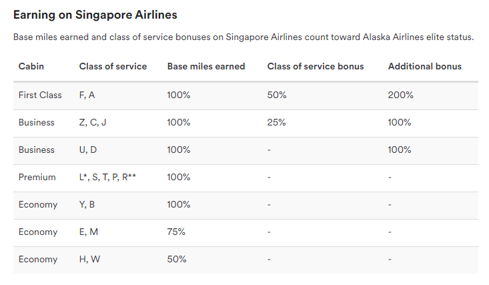This screenshot has width=489, height=285.
Task: Select the "Z, C, J" fare class cell
Action: (92, 123)
